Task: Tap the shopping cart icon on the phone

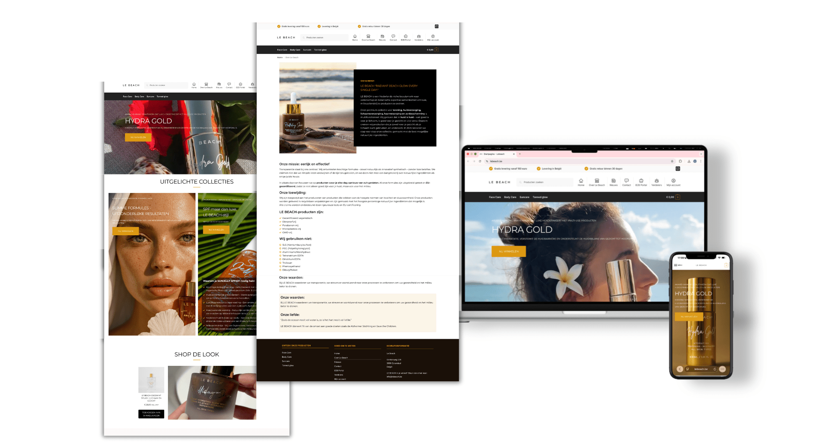Action: 726,265
